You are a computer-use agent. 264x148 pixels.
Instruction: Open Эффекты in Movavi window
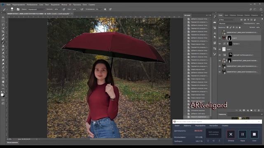coord(187,126)
